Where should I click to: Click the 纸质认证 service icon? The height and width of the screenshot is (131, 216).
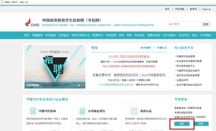[134, 111]
